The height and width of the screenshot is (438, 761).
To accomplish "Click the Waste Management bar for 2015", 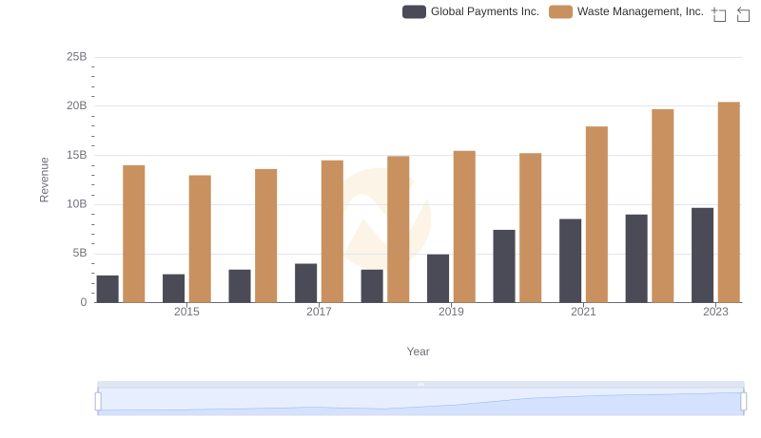I will click(x=200, y=238).
